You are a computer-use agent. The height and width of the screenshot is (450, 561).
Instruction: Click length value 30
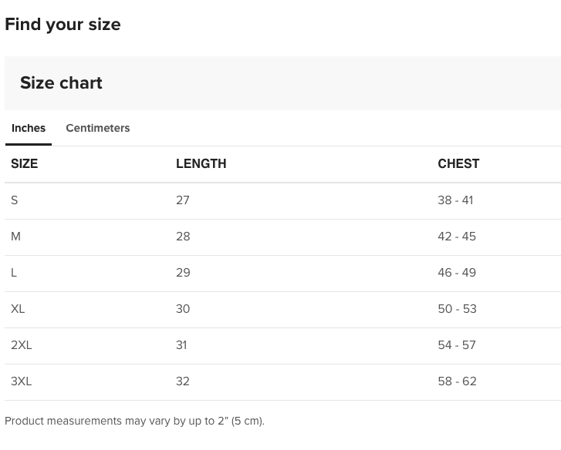pyautogui.click(x=183, y=309)
